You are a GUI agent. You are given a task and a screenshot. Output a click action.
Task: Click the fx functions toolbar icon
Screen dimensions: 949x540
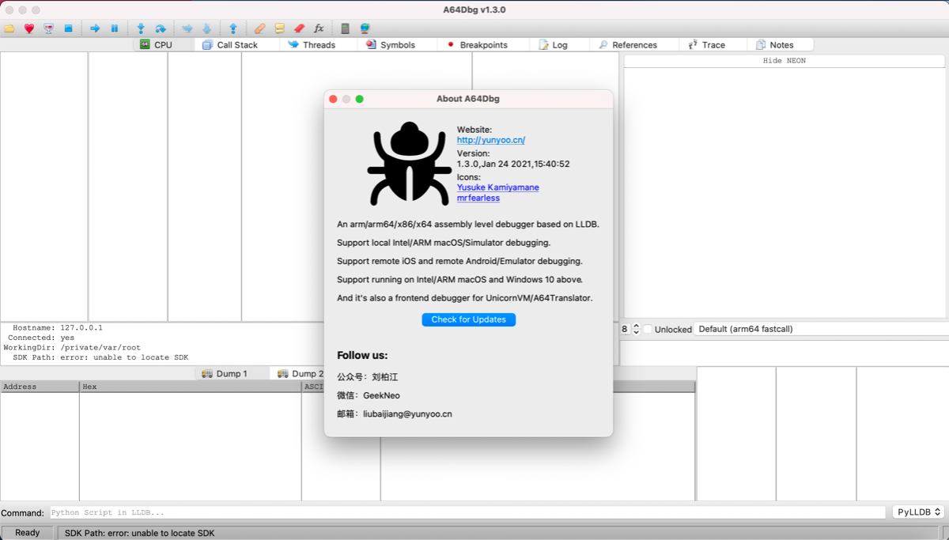pos(319,28)
